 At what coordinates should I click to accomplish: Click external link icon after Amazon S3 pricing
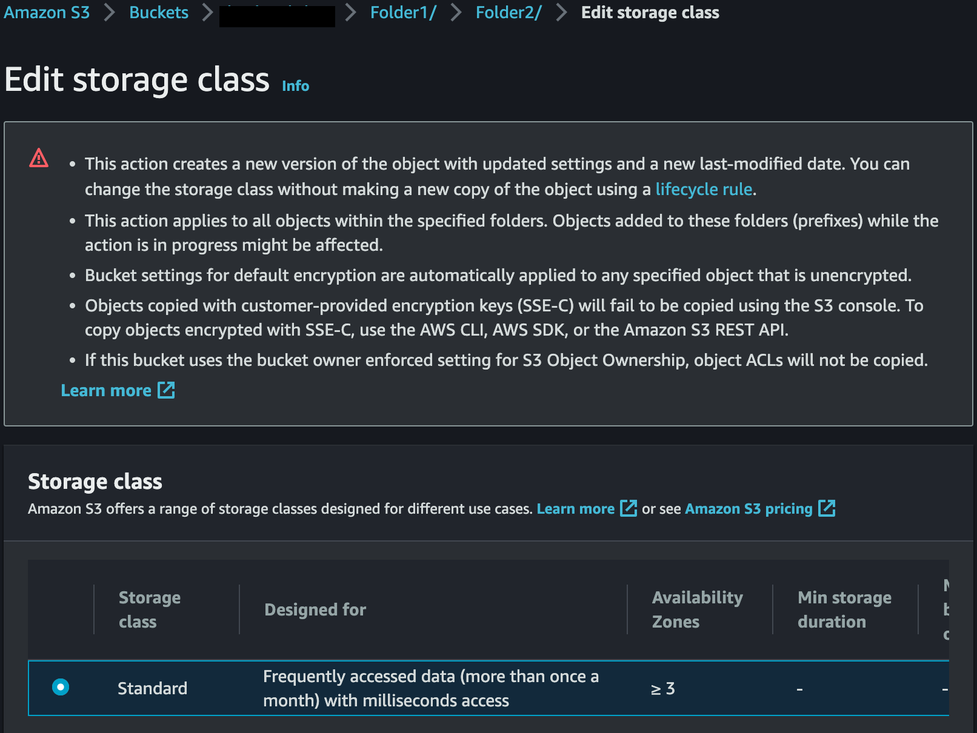point(827,508)
